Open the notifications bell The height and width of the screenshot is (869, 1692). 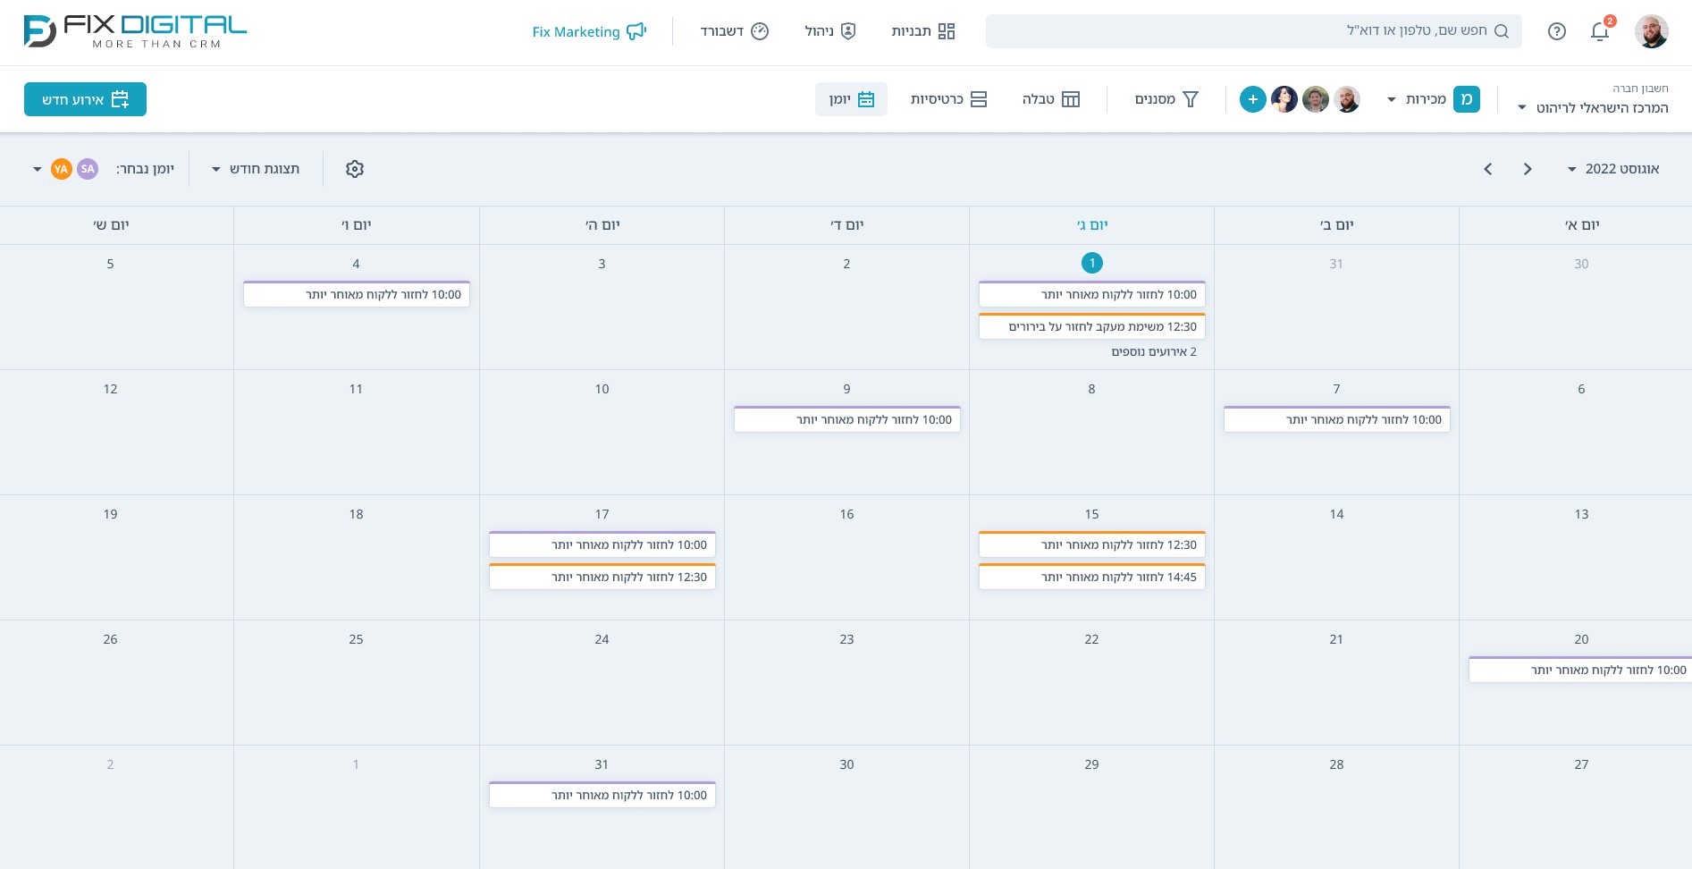[1600, 31]
